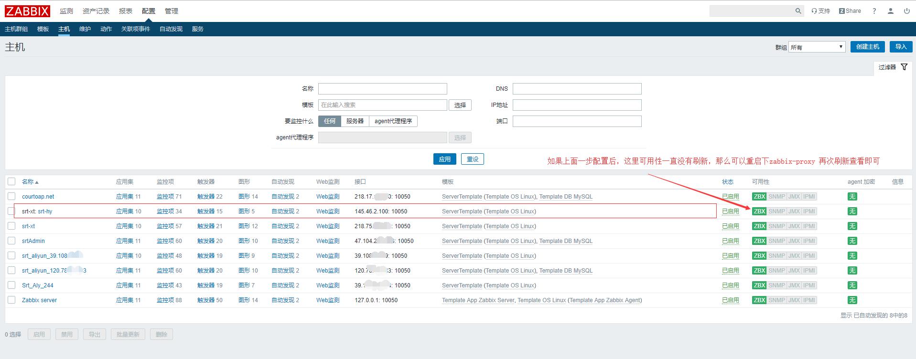This screenshot has width=916, height=359.
Task: Toggle 已启用 status for srt-xt host
Action: [x=731, y=226]
